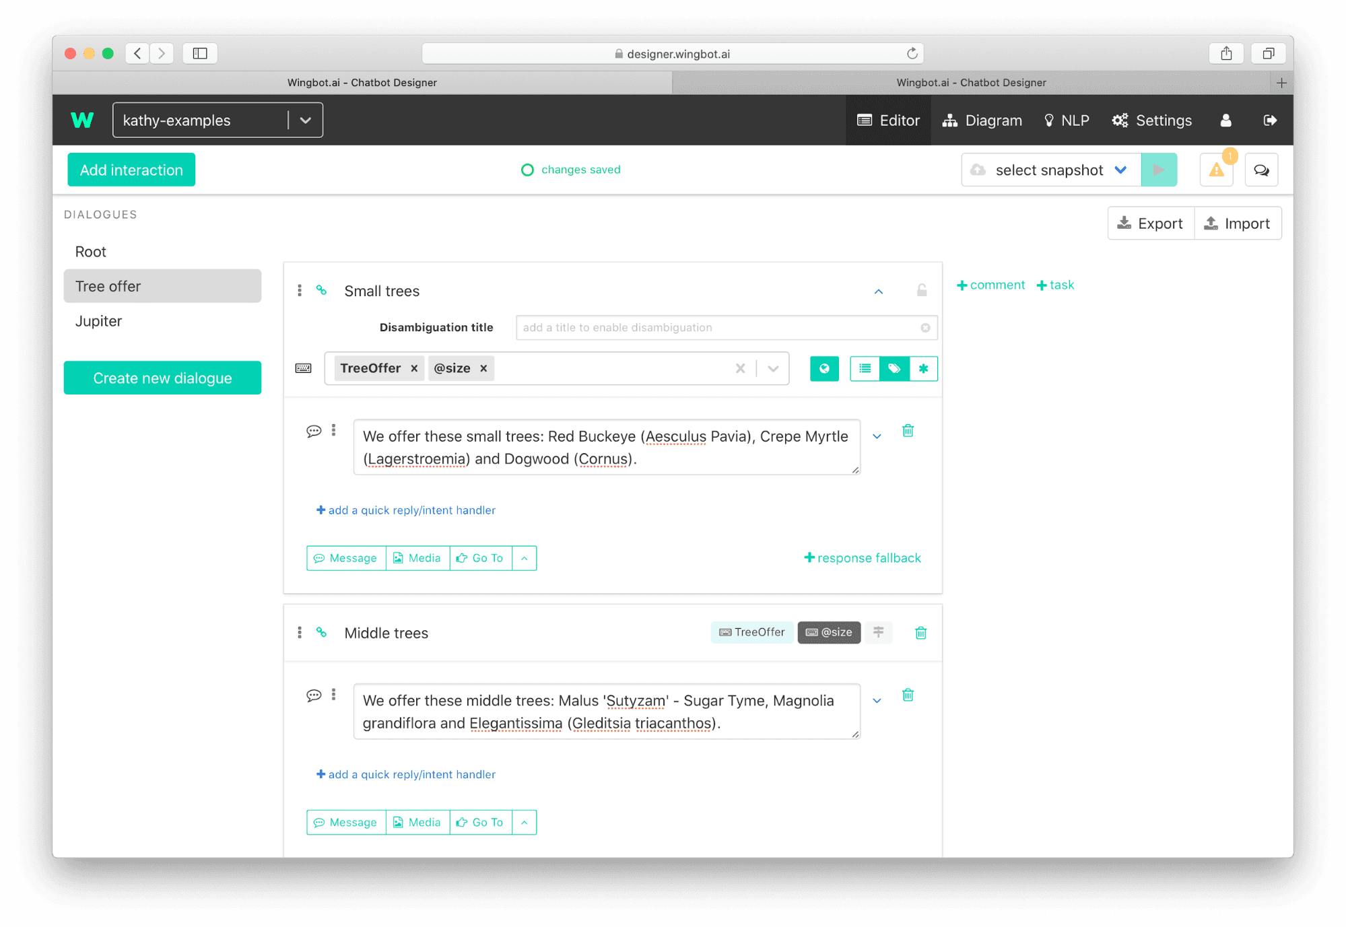Screen dimensions: 1346x927
Task: Click the globe icon beside intent field
Action: pyautogui.click(x=824, y=368)
